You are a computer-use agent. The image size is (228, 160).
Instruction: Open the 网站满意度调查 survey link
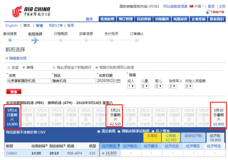(x=175, y=7)
